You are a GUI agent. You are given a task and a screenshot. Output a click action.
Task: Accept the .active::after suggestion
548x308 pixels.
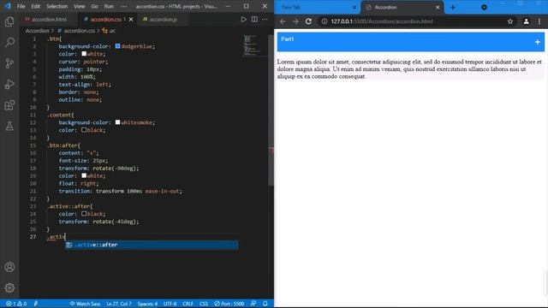coord(152,246)
